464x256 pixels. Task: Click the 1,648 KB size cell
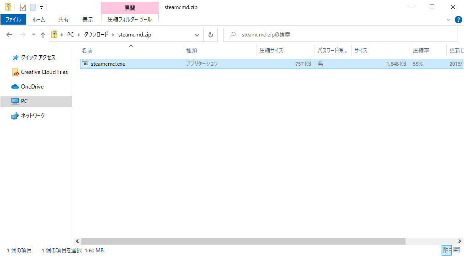click(x=396, y=64)
